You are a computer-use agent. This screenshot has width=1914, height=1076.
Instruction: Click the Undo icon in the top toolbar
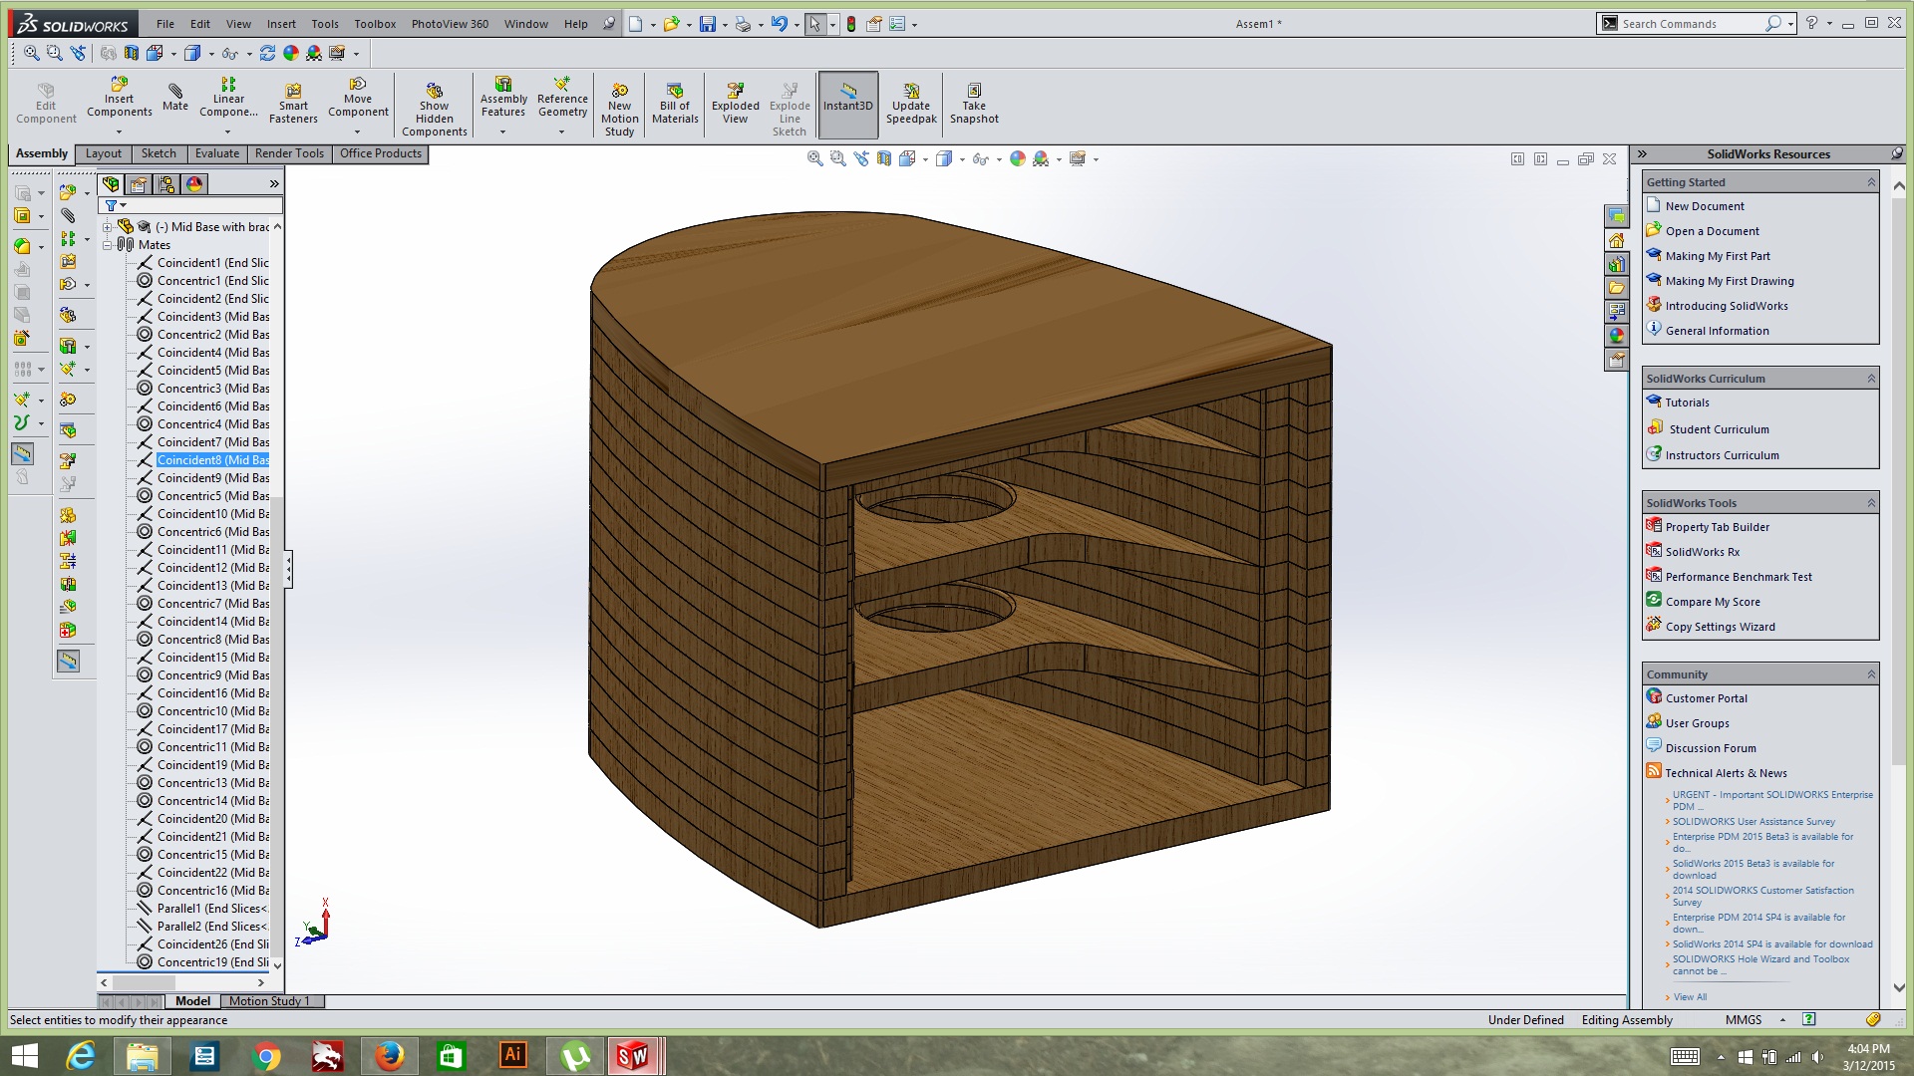[x=779, y=24]
